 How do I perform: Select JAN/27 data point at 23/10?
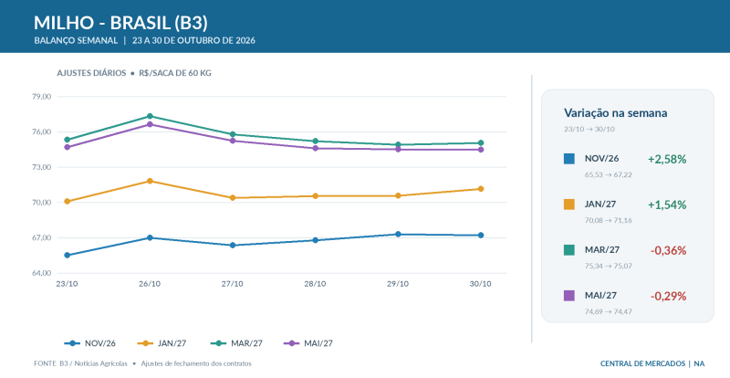(x=67, y=202)
